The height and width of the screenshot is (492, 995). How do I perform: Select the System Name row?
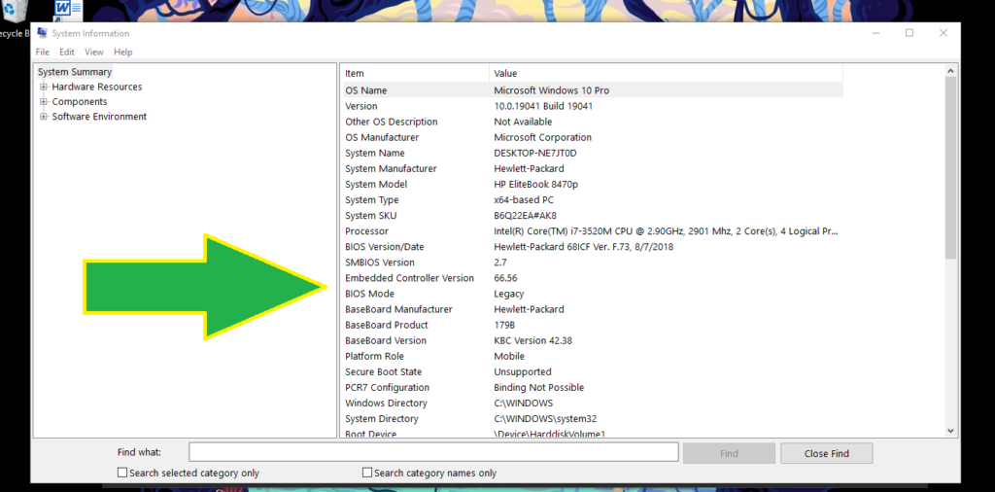[593, 153]
